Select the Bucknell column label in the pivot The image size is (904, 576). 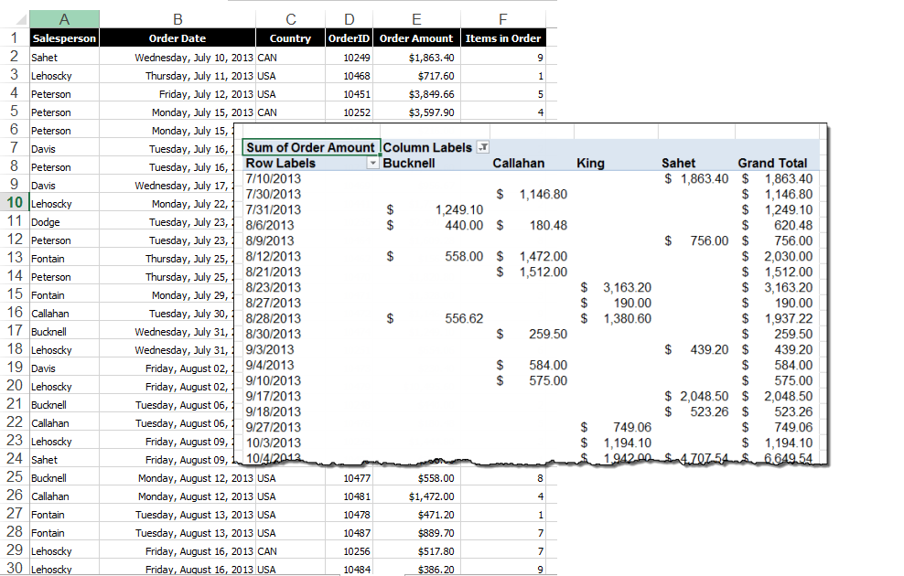click(410, 162)
